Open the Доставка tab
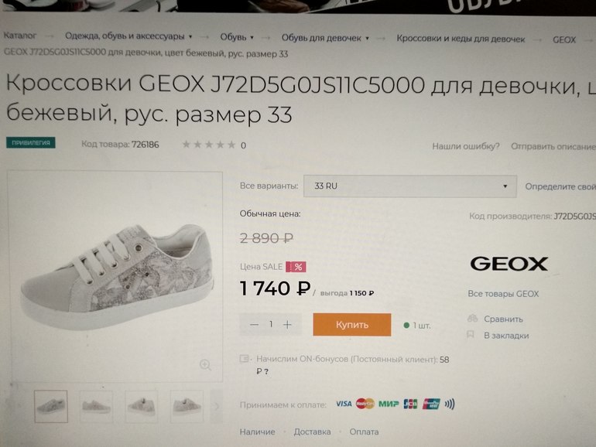 coord(312,432)
